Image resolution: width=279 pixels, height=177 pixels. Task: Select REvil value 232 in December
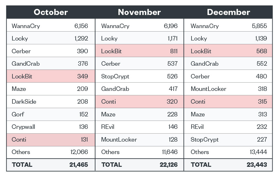(261, 127)
